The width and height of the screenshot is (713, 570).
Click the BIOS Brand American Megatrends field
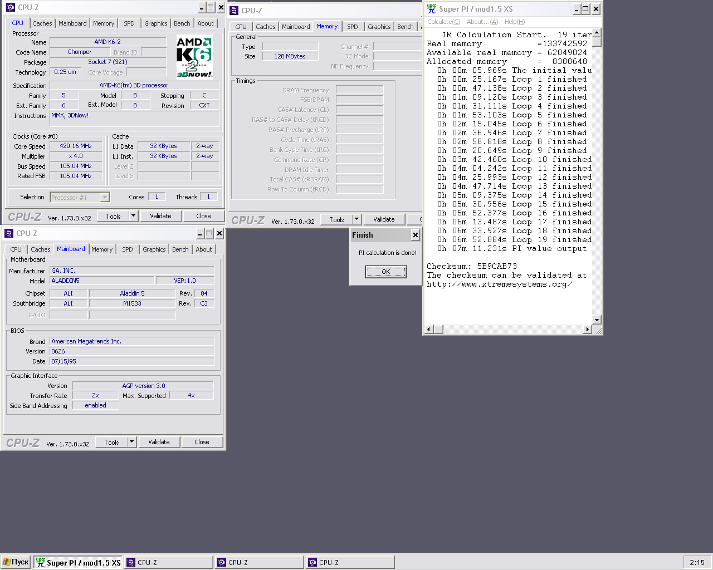click(x=132, y=341)
